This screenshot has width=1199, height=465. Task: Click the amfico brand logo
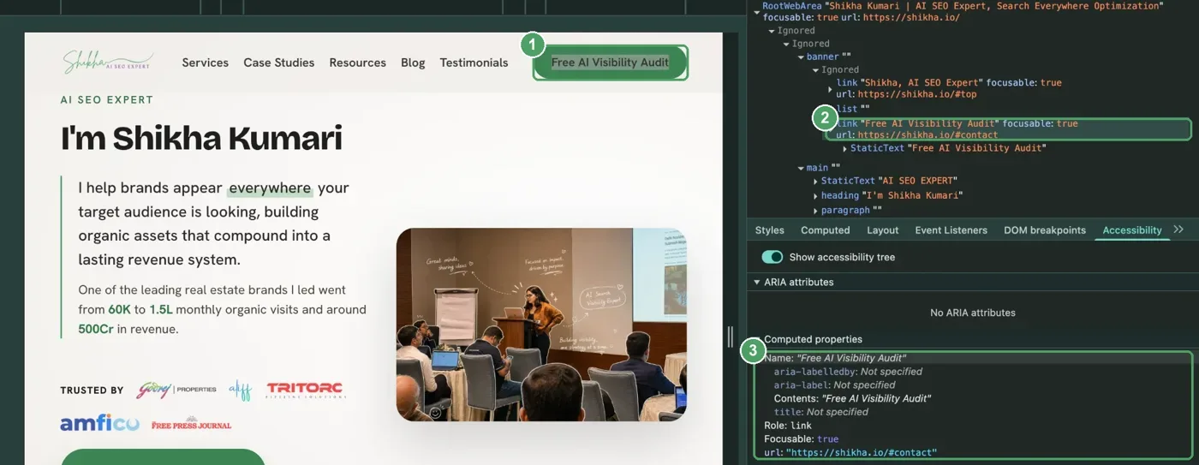pyautogui.click(x=100, y=422)
